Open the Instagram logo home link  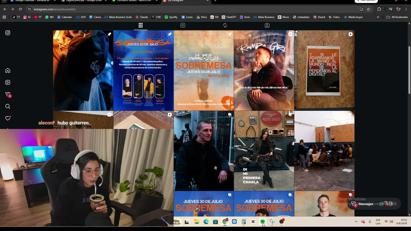(8, 33)
